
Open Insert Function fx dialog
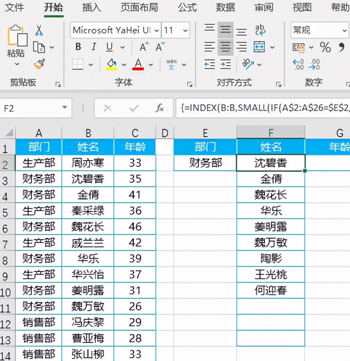tap(160, 108)
